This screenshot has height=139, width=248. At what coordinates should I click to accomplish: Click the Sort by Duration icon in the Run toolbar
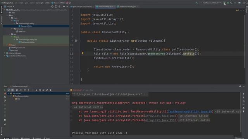point(21,90)
